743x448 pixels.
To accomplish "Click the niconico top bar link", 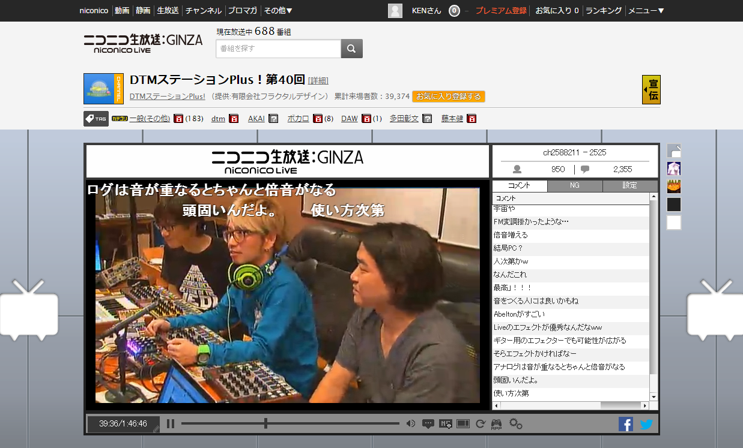I will (x=94, y=10).
